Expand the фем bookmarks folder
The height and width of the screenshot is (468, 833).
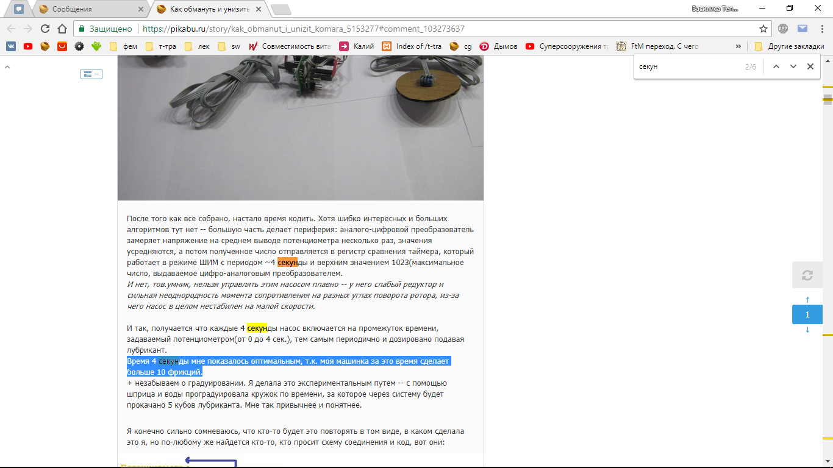[x=123, y=46]
